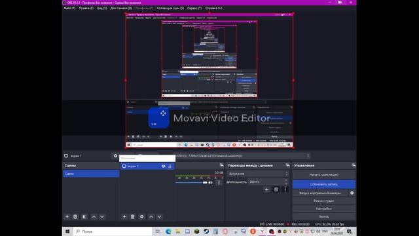Open the Док-панели menu
Screen dimensions: 419x236
click(x=121, y=9)
